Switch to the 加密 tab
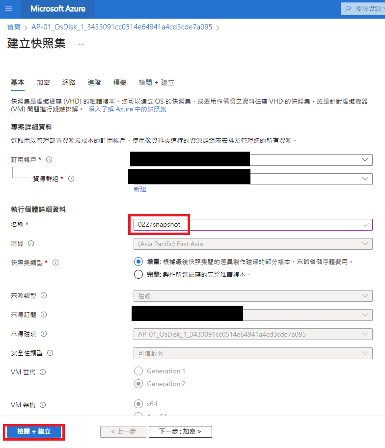 click(43, 82)
